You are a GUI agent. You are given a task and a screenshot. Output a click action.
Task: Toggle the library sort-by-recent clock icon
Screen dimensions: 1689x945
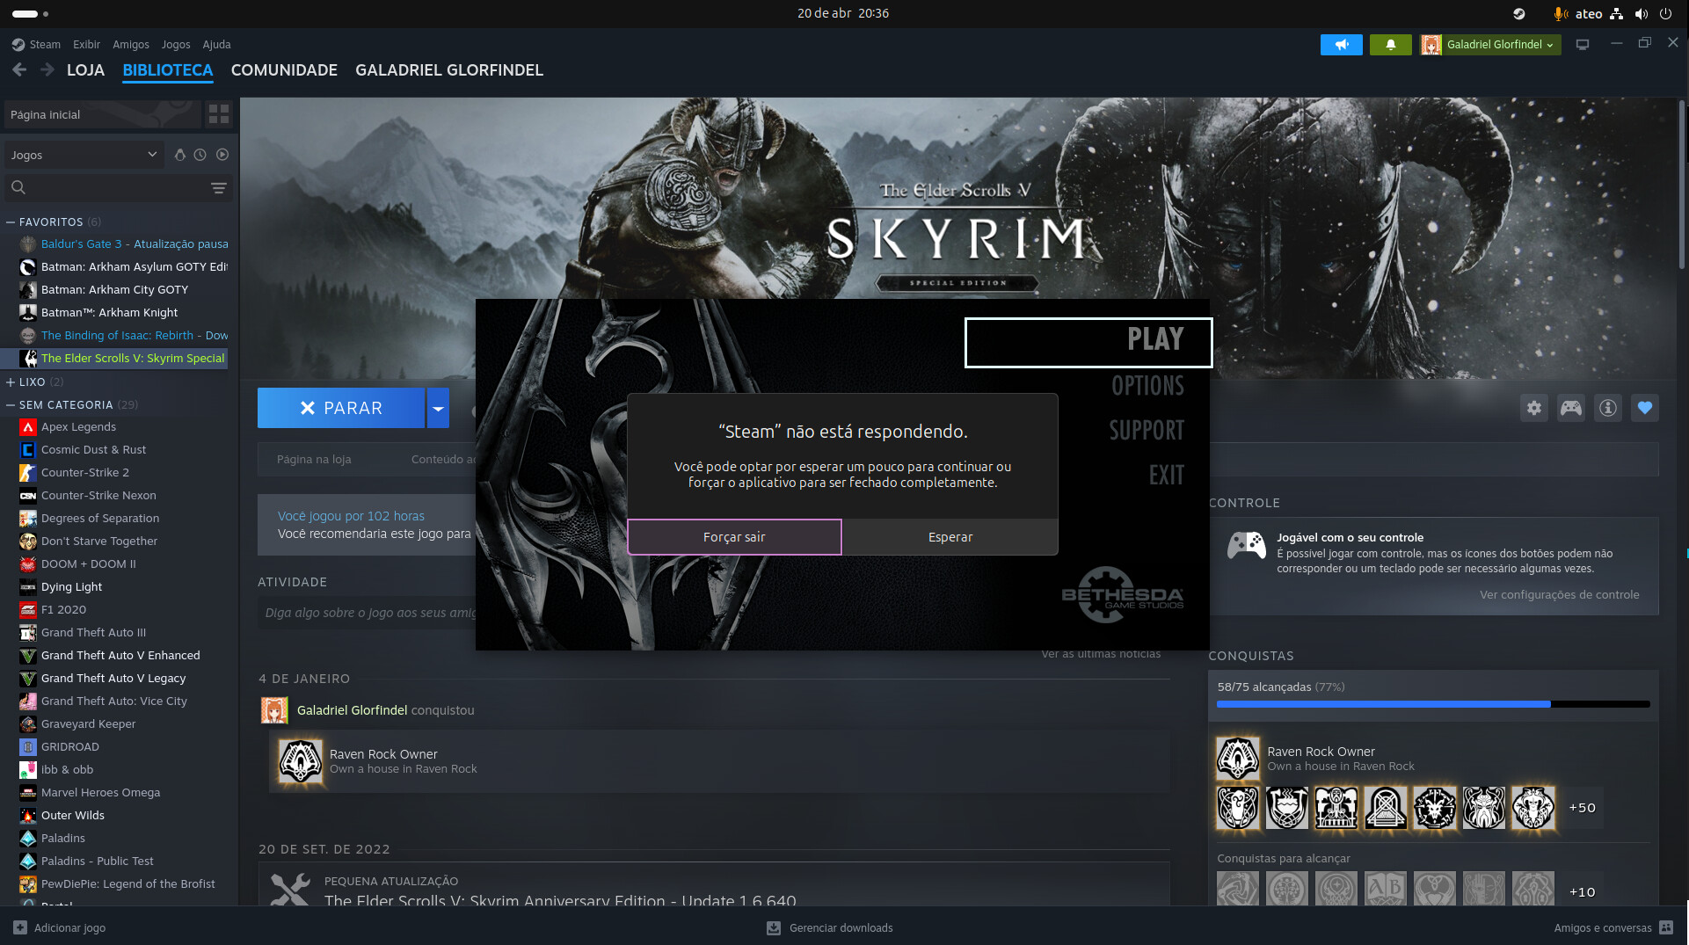click(x=200, y=155)
